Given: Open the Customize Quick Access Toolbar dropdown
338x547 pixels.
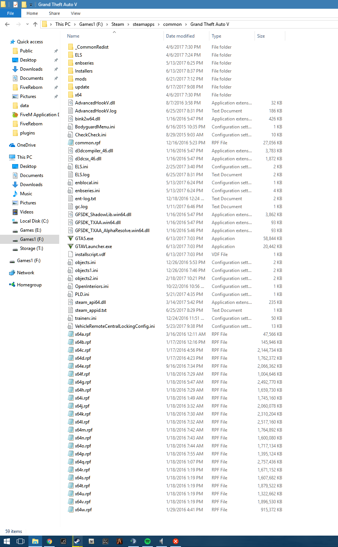Looking at the screenshot, I should 31,5.
